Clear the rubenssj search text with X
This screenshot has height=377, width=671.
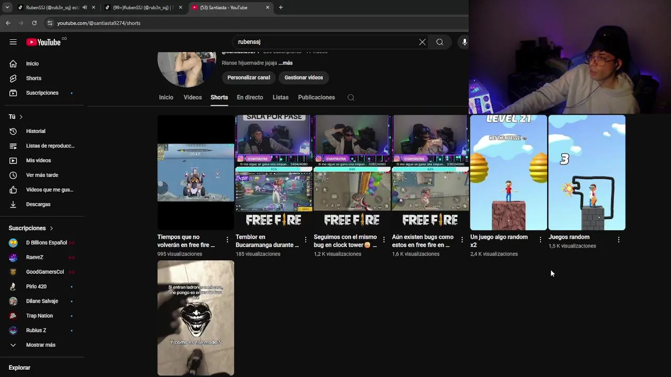coord(422,42)
